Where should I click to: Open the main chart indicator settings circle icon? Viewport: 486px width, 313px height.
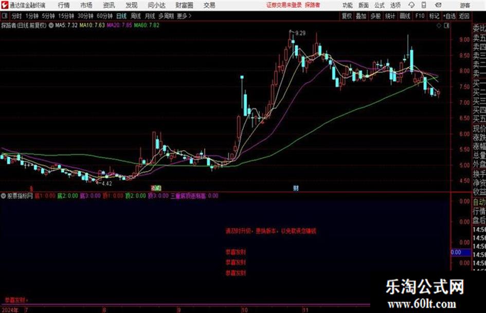click(51, 25)
